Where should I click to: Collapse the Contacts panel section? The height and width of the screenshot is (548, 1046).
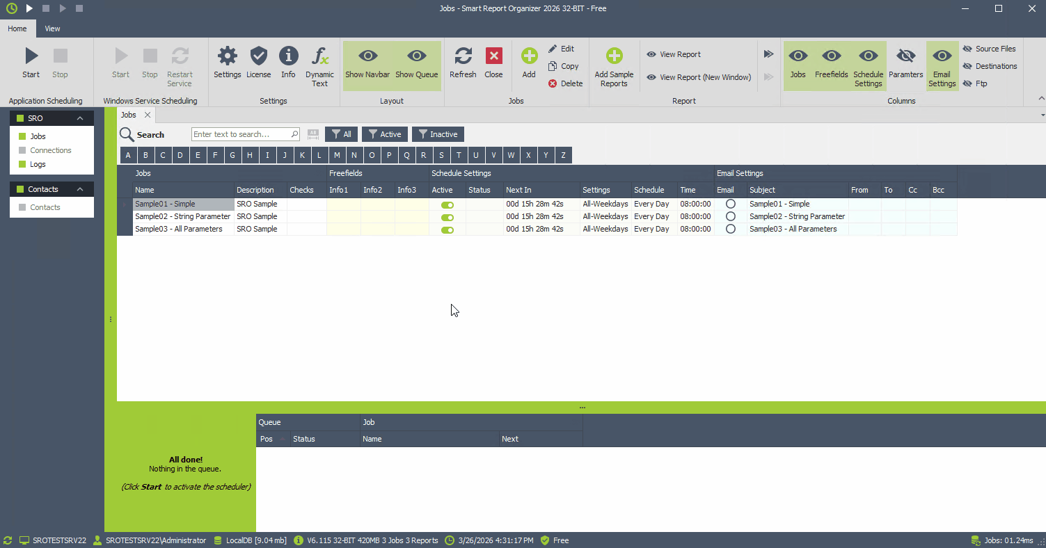[x=80, y=188]
